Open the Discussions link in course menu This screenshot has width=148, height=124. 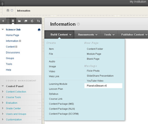click(x=13, y=52)
